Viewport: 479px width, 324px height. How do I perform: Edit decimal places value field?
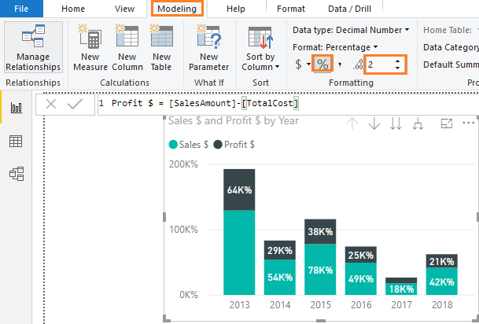click(x=379, y=64)
